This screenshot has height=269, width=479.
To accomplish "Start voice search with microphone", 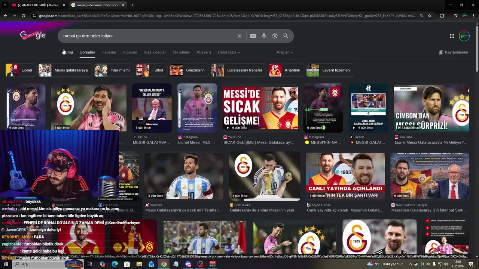I will [x=264, y=36].
